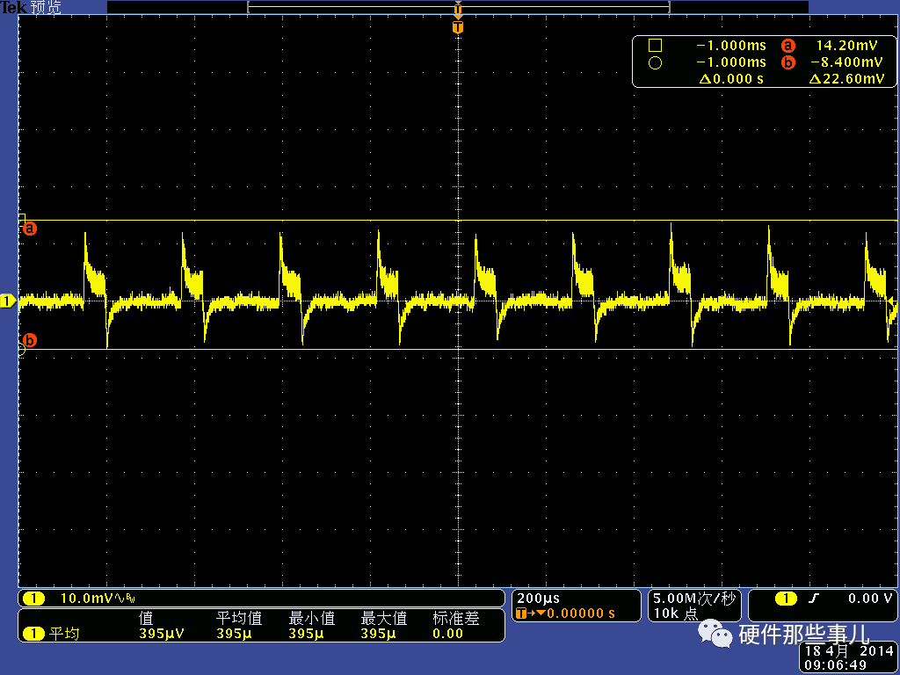Viewport: 900px width, 675px height.
Task: Click the record view bar at top
Action: click(457, 7)
